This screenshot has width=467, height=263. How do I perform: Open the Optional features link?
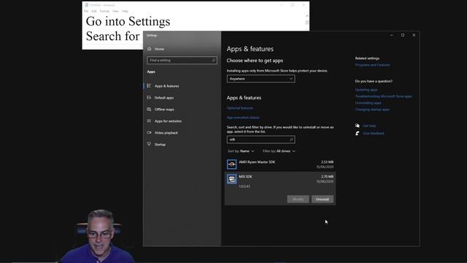[240, 108]
